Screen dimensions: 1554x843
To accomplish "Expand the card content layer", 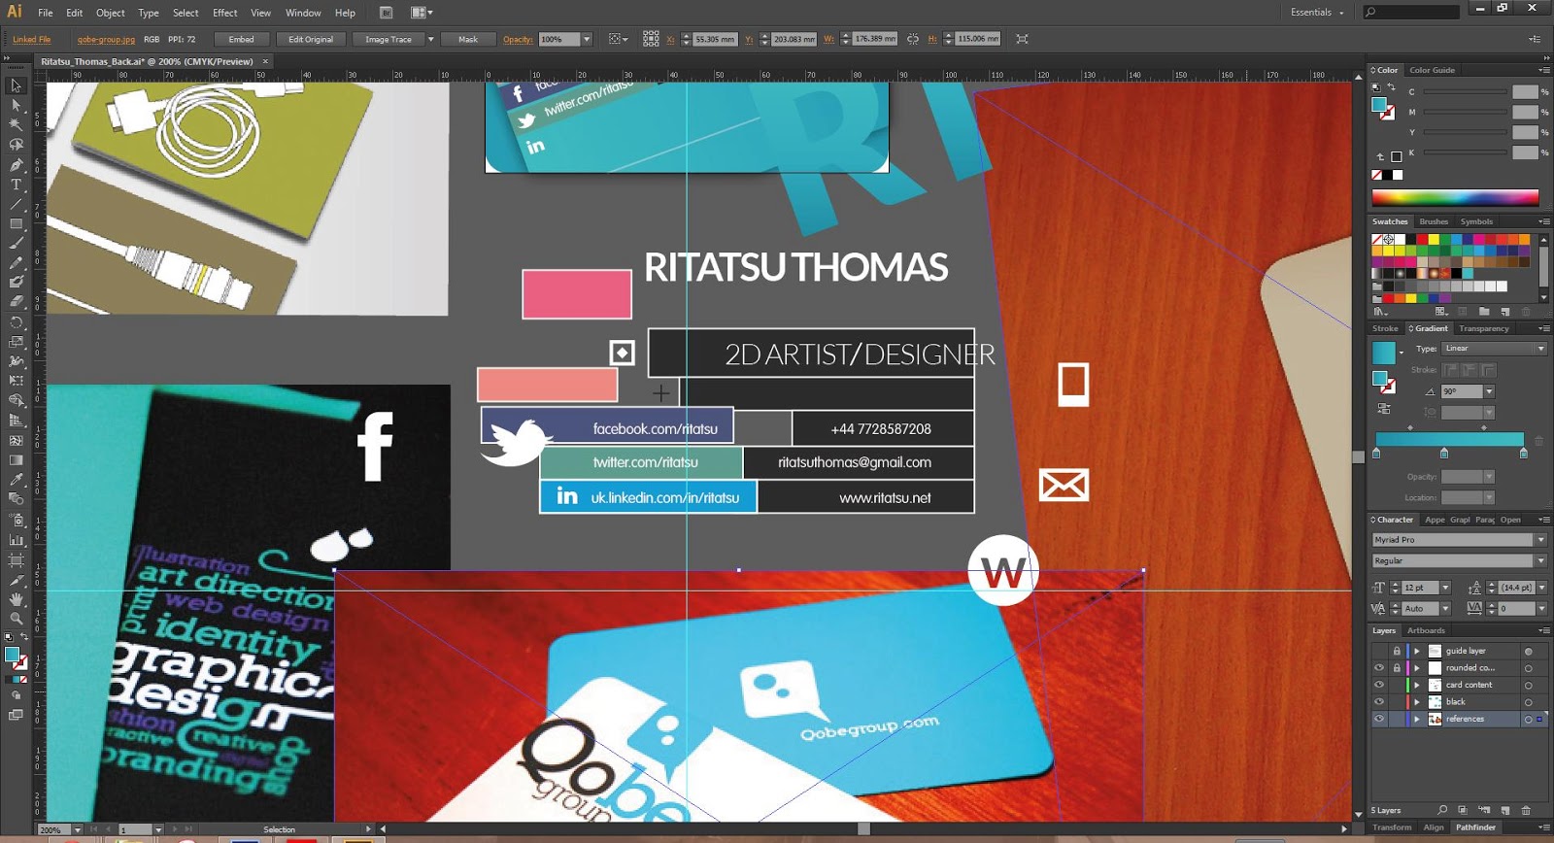I will (1417, 685).
